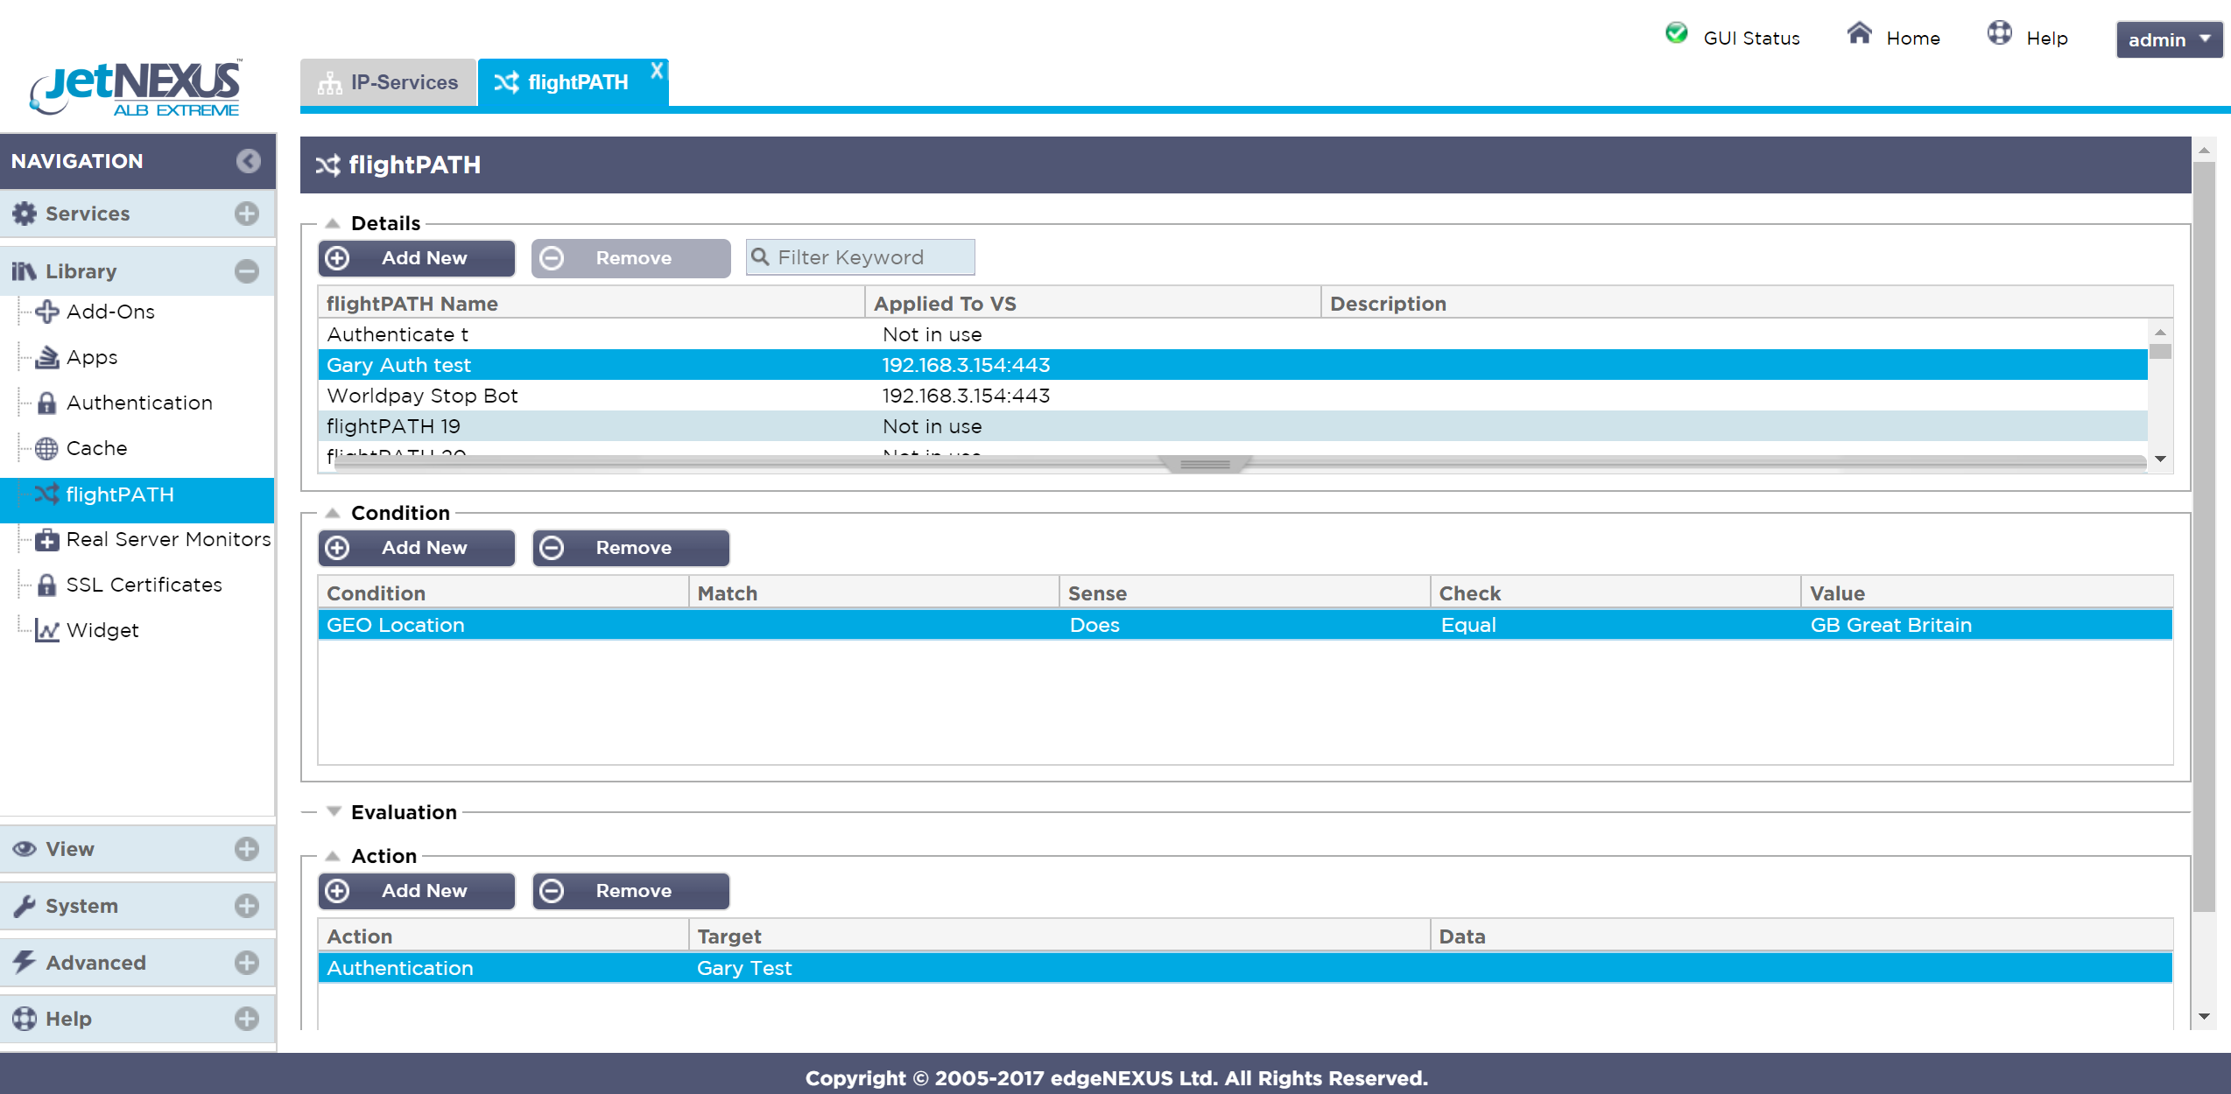
Task: Click the GUI Status link
Action: 1751,39
